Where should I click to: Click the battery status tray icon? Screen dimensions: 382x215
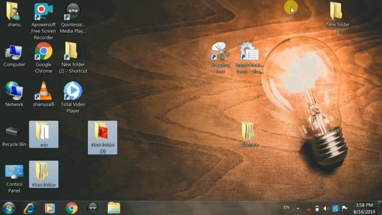click(317, 208)
